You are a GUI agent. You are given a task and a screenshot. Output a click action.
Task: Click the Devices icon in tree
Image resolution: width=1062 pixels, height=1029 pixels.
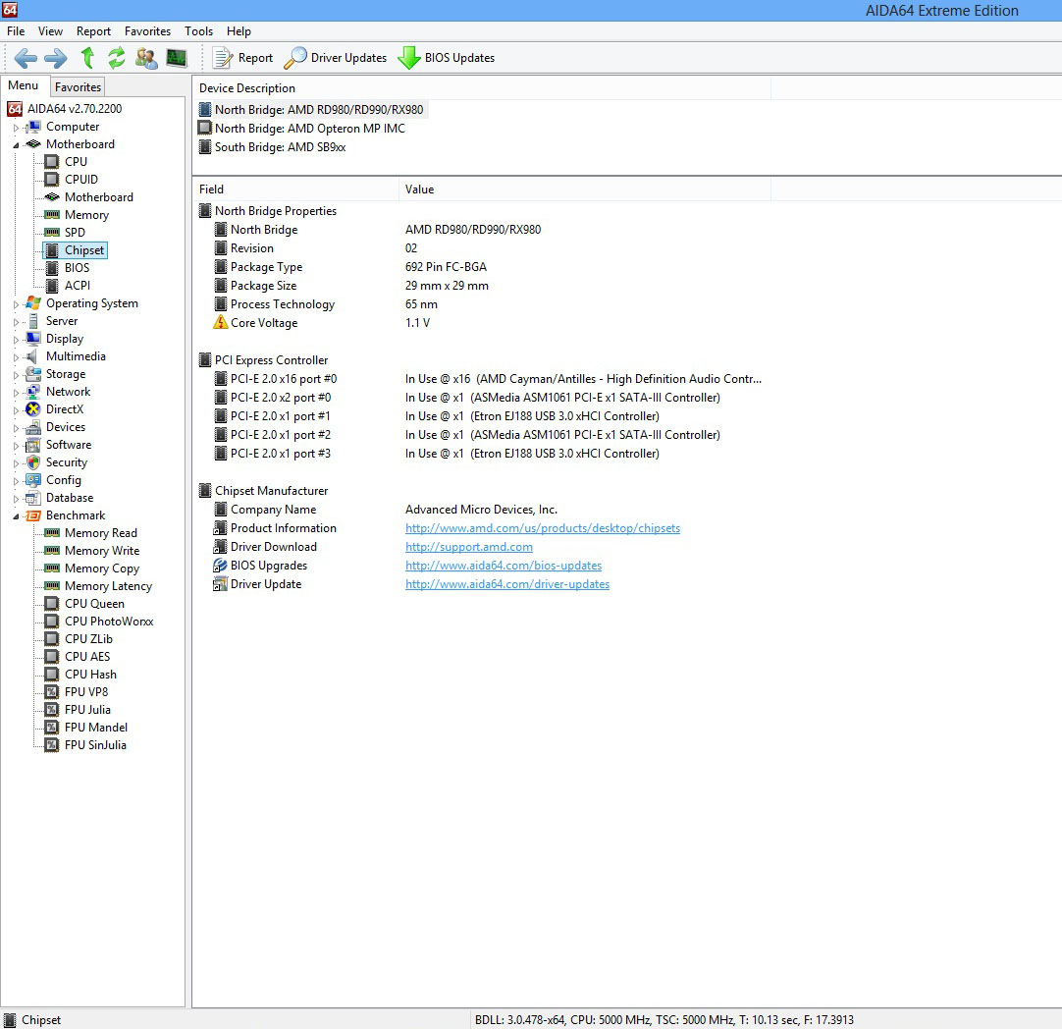pyautogui.click(x=33, y=427)
